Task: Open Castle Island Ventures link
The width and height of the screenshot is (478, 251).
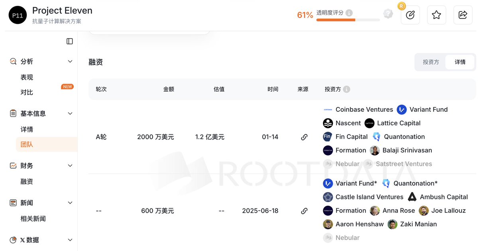Action: coord(370,197)
